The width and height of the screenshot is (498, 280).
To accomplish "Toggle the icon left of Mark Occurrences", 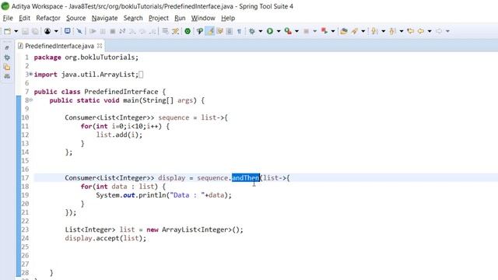I will 200,31.
